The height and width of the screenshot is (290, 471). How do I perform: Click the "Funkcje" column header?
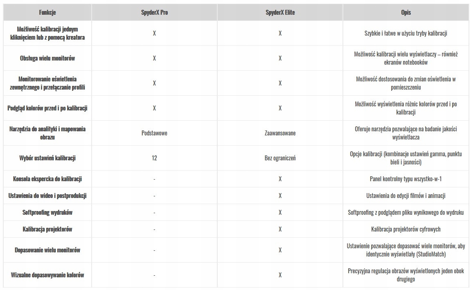pyautogui.click(x=47, y=12)
